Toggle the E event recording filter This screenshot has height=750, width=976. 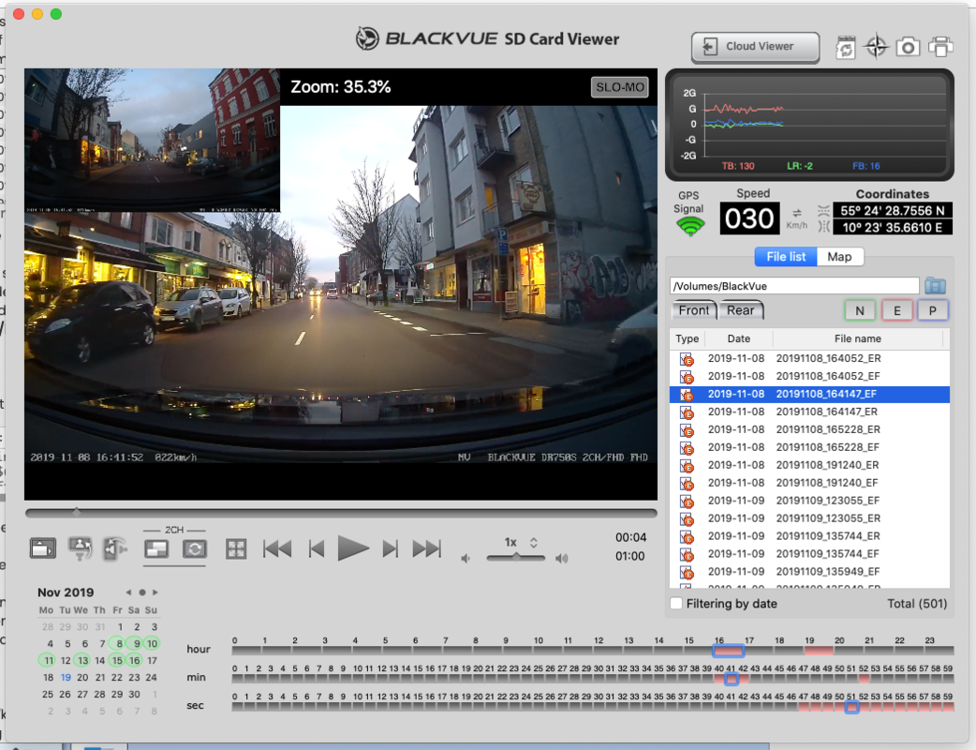point(896,310)
